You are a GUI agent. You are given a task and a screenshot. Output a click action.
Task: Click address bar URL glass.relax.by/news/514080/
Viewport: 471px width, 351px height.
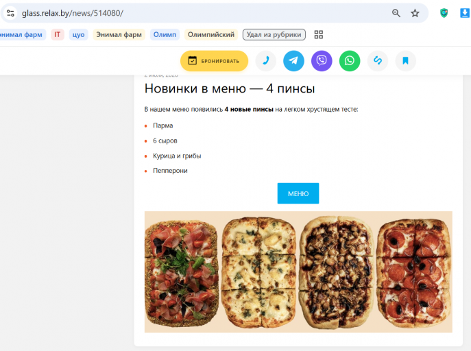(x=73, y=13)
